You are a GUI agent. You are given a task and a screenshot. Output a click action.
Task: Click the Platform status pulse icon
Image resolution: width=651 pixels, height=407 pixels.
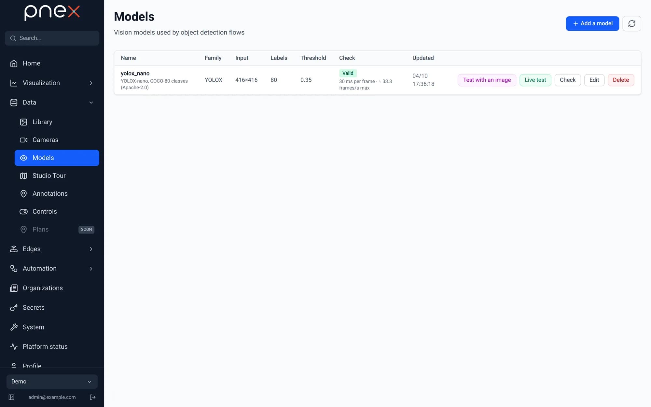point(14,347)
